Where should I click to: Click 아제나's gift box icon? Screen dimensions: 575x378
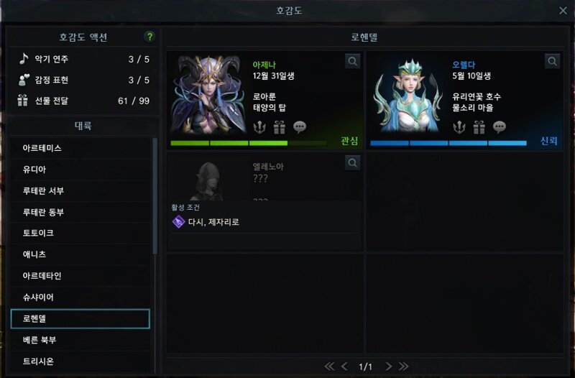[280, 127]
